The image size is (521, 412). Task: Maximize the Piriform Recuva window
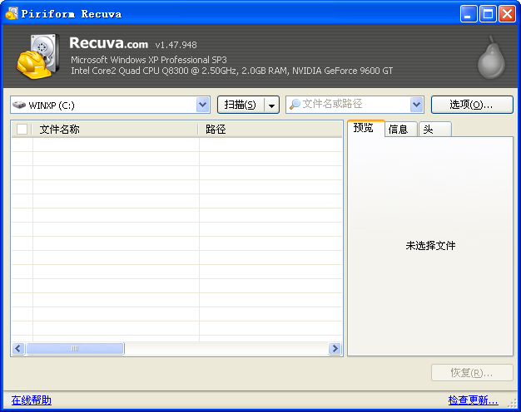click(488, 14)
